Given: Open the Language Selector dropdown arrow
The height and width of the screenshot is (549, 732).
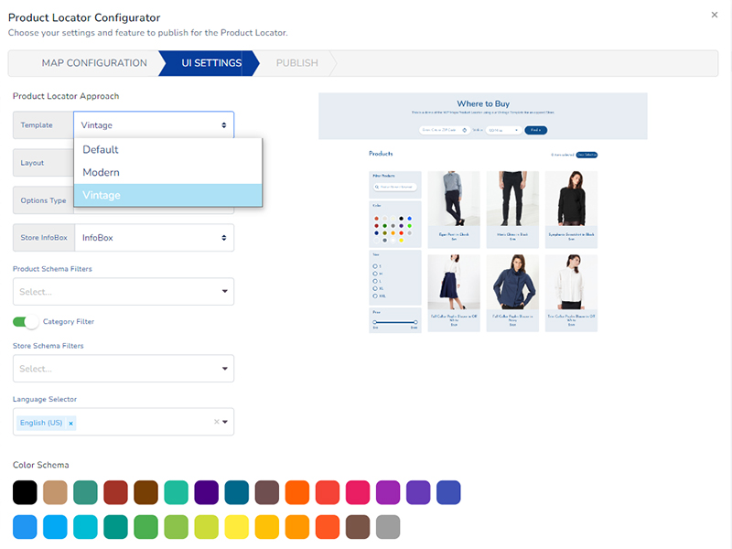Looking at the screenshot, I should pos(225,422).
